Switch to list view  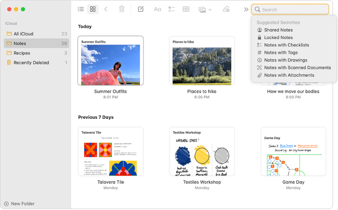pos(81,9)
